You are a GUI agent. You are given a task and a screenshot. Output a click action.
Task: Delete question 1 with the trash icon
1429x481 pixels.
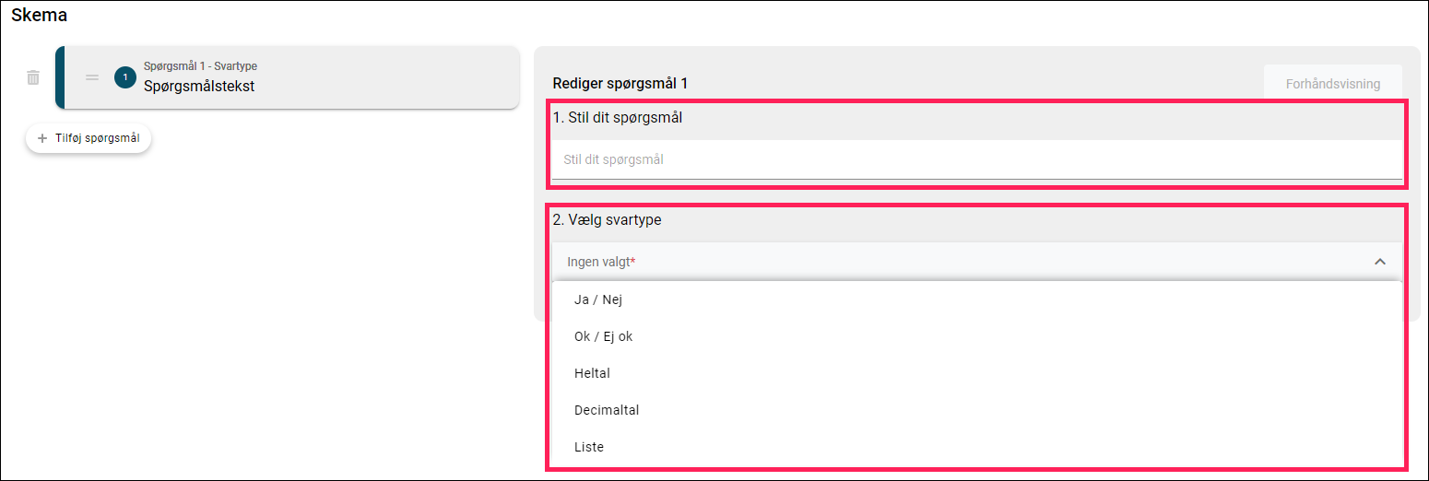click(33, 77)
